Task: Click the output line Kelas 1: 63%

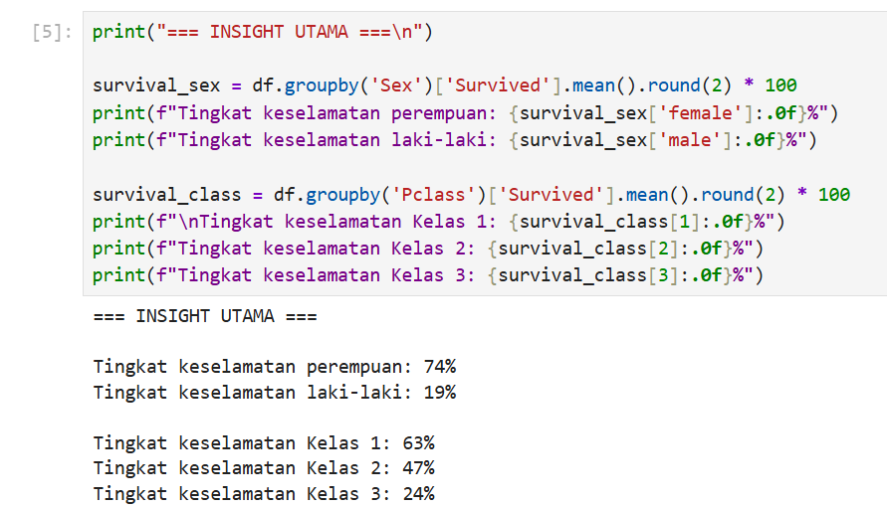Action: click(264, 443)
